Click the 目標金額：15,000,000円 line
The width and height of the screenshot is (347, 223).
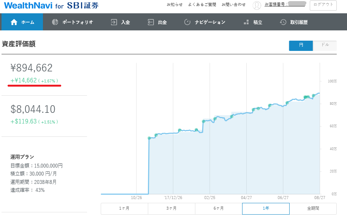pyautogui.click(x=36, y=166)
